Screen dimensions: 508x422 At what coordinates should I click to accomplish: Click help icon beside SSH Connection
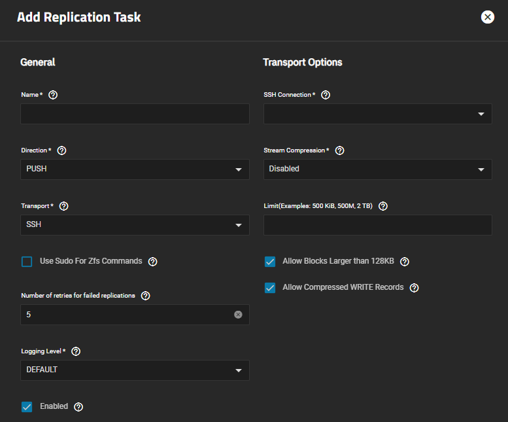[326, 95]
